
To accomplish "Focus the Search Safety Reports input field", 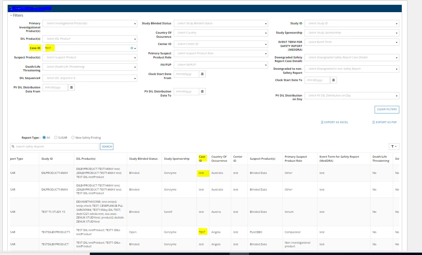I will [x=55, y=146].
